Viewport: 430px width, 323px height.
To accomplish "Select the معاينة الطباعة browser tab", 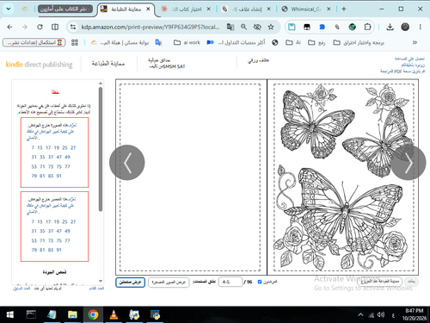I will (x=126, y=9).
